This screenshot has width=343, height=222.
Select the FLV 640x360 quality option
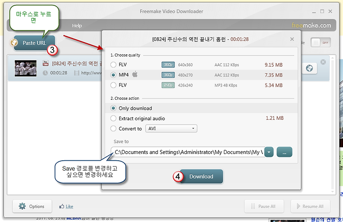point(113,65)
